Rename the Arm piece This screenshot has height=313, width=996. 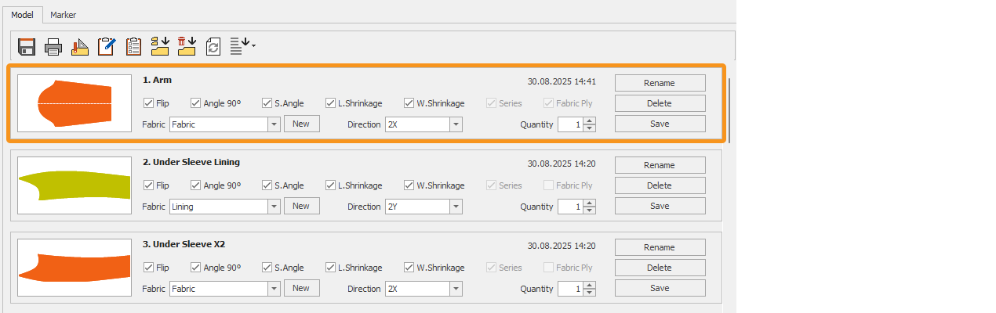pyautogui.click(x=660, y=83)
